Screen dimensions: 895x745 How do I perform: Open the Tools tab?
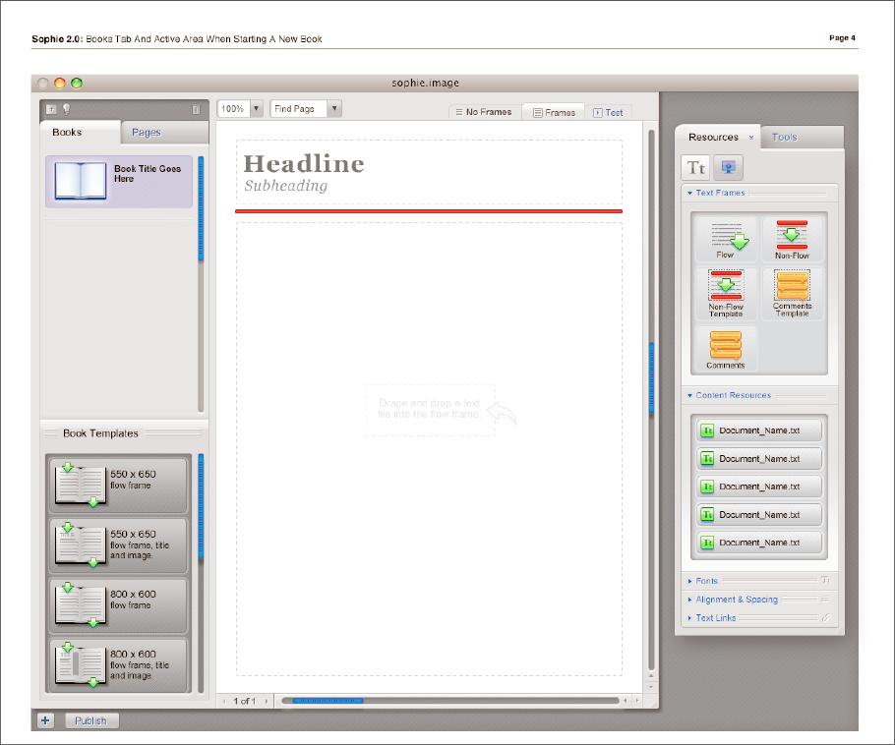(x=802, y=137)
